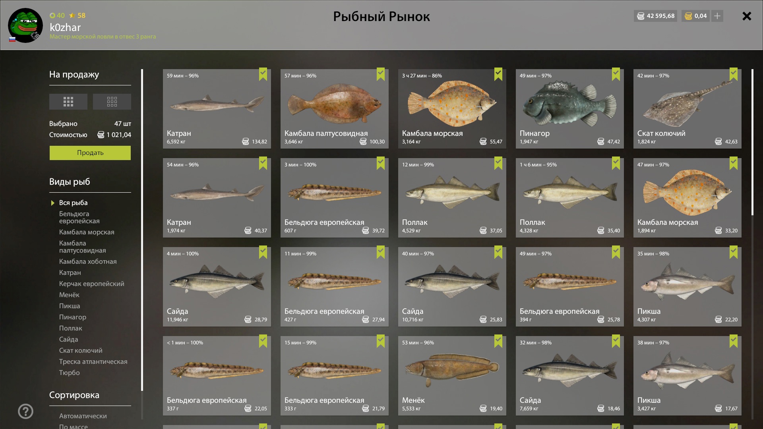
Task: Filter by Камбала палтусовидная species
Action: (x=83, y=247)
